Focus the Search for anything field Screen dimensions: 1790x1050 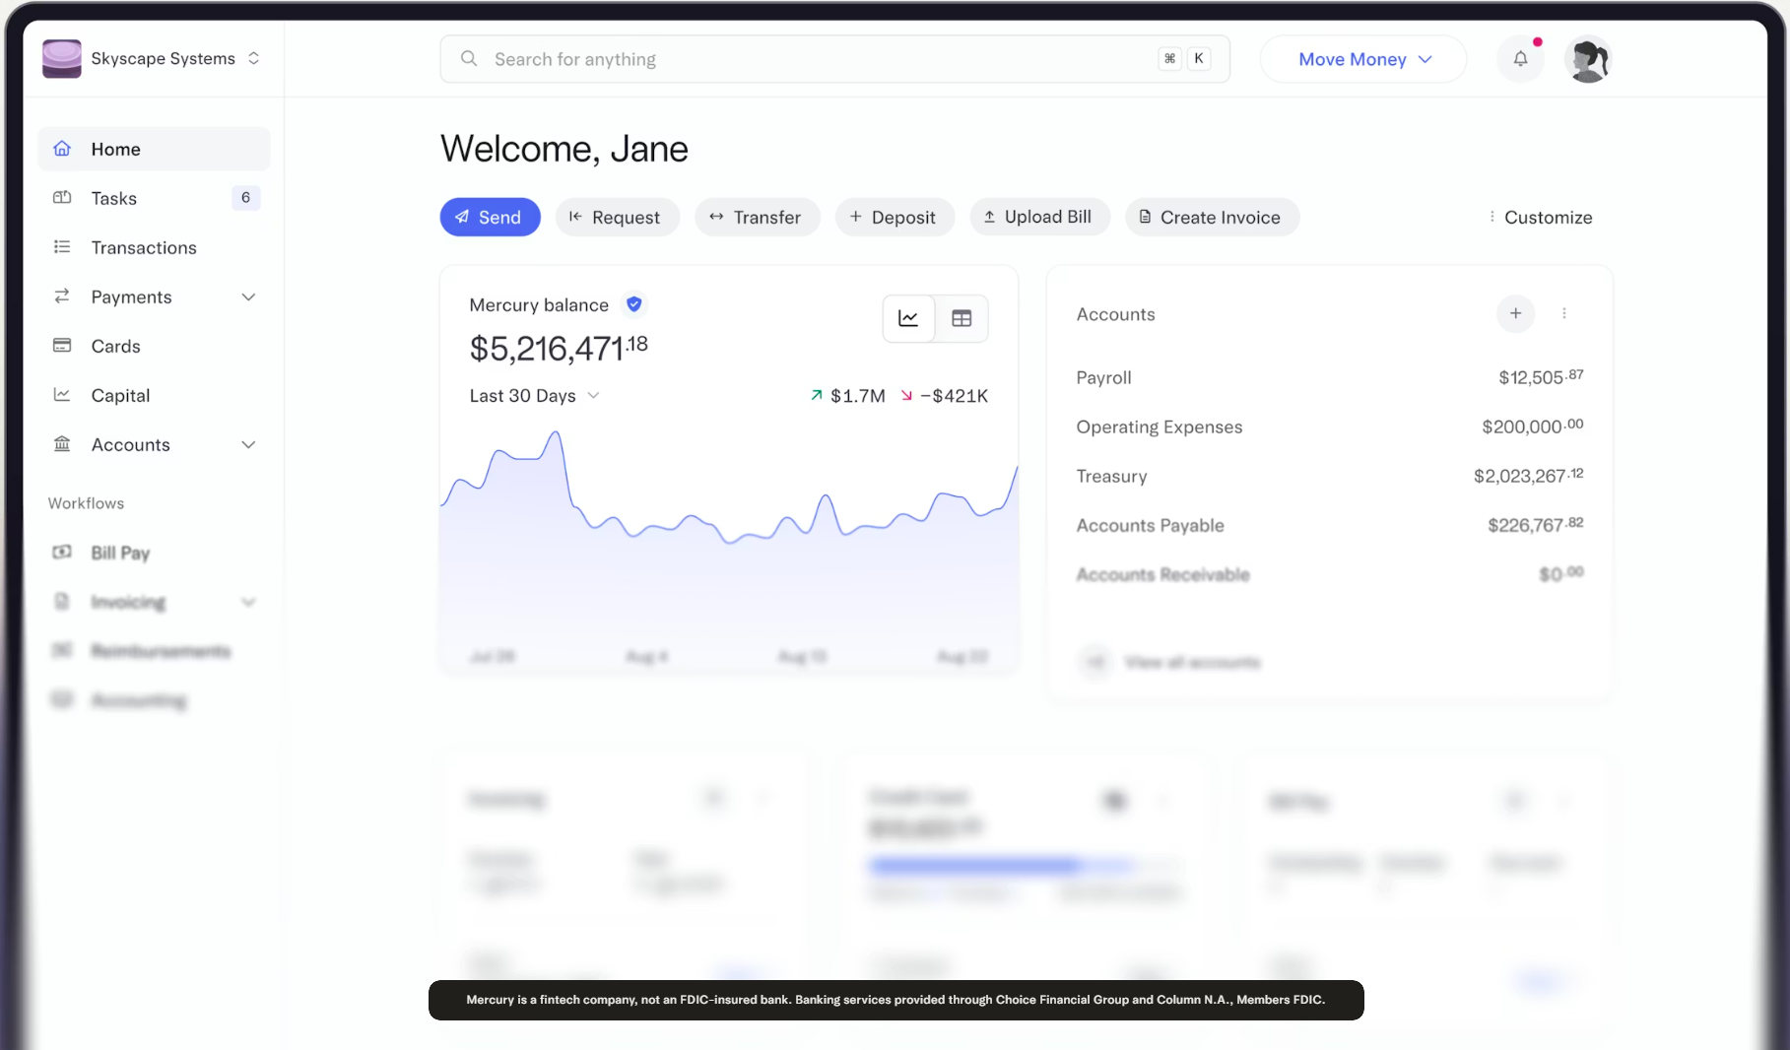pyautogui.click(x=818, y=60)
